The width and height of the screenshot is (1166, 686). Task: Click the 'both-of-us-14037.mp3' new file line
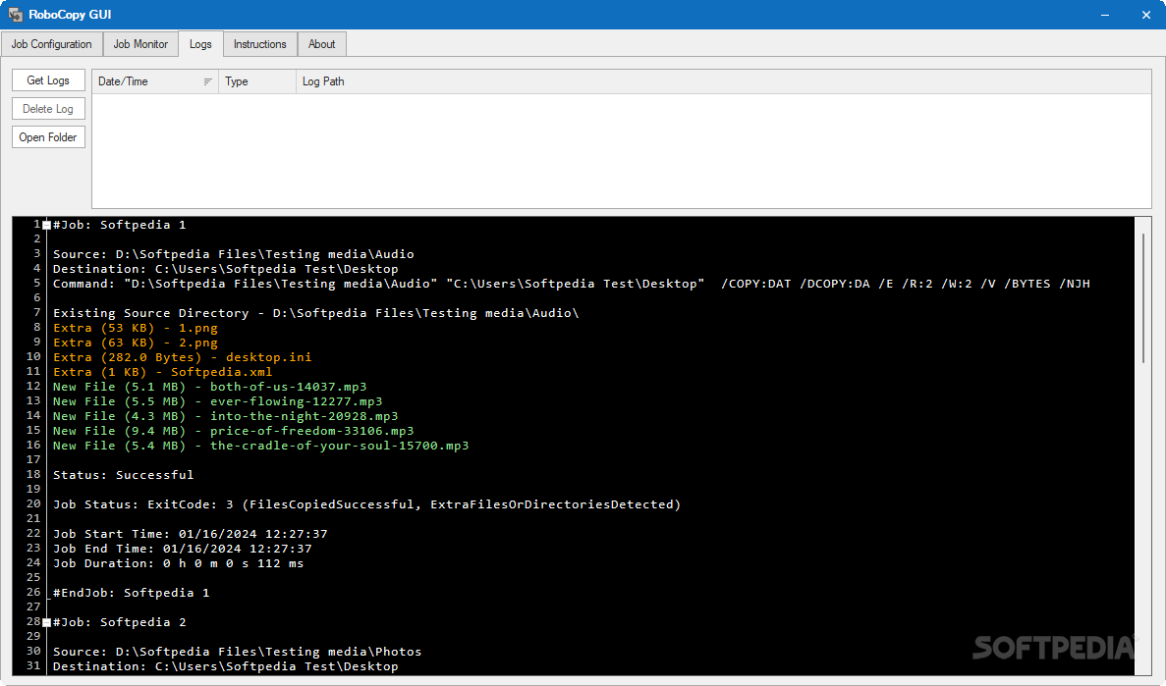pos(209,387)
